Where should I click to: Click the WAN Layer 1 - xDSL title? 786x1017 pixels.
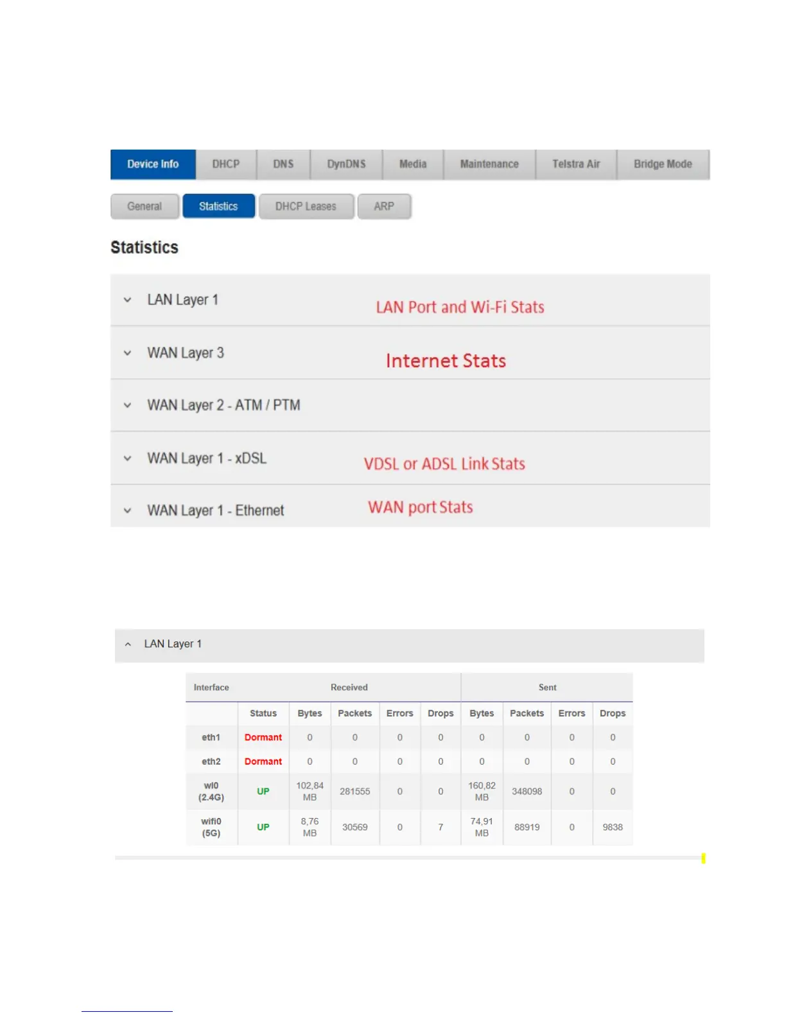click(207, 458)
